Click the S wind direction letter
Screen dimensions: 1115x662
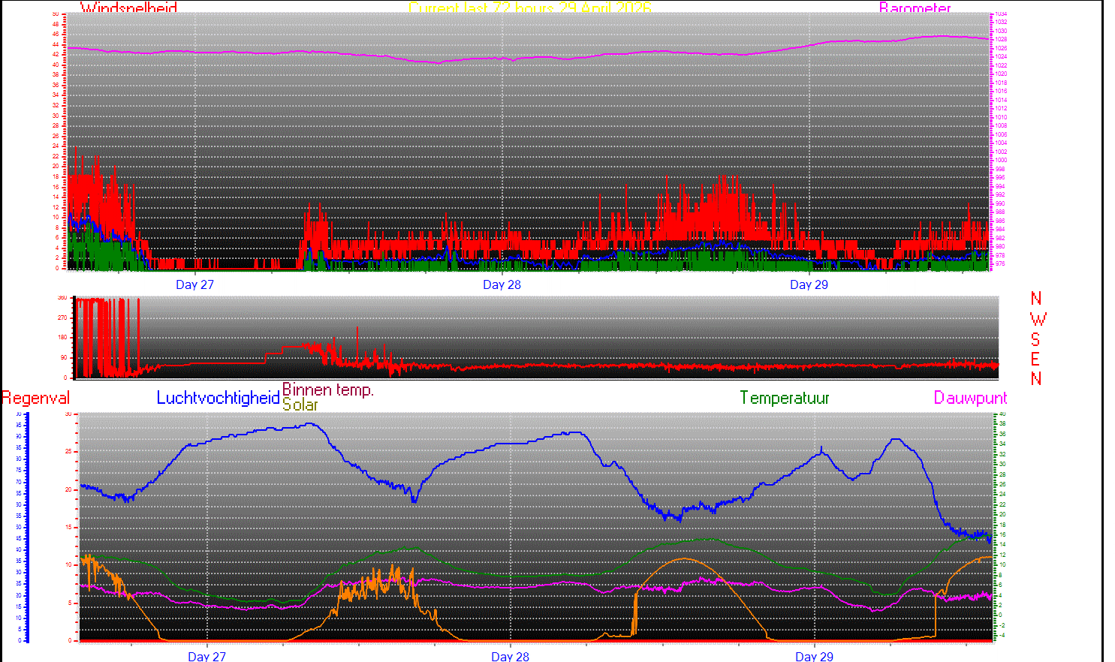coord(1036,339)
